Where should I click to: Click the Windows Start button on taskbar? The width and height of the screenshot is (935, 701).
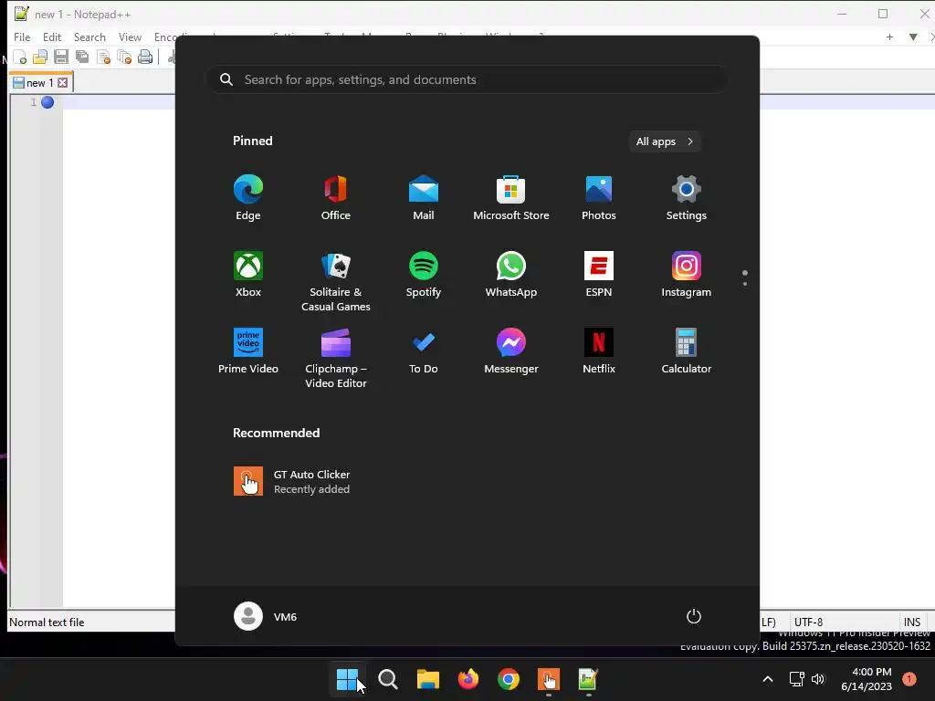348,679
